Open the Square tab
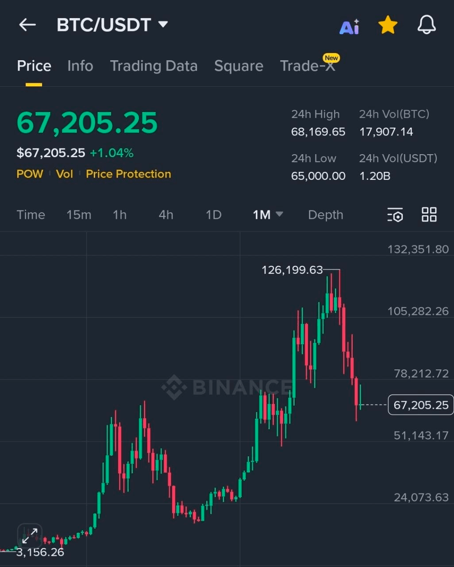The width and height of the screenshot is (454, 567). click(239, 66)
